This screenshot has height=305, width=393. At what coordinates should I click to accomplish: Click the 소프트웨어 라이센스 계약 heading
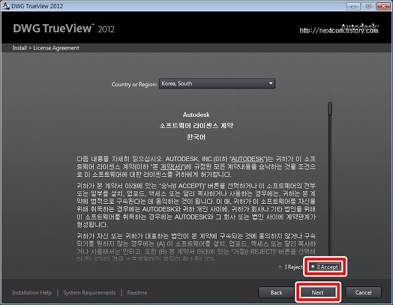click(196, 126)
